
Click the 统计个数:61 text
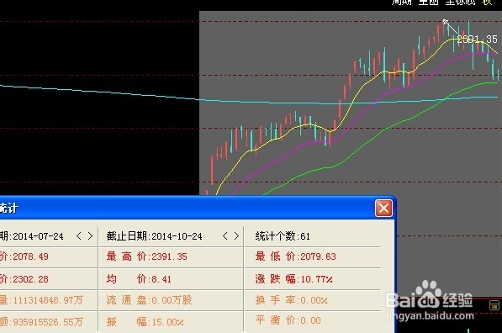(283, 236)
